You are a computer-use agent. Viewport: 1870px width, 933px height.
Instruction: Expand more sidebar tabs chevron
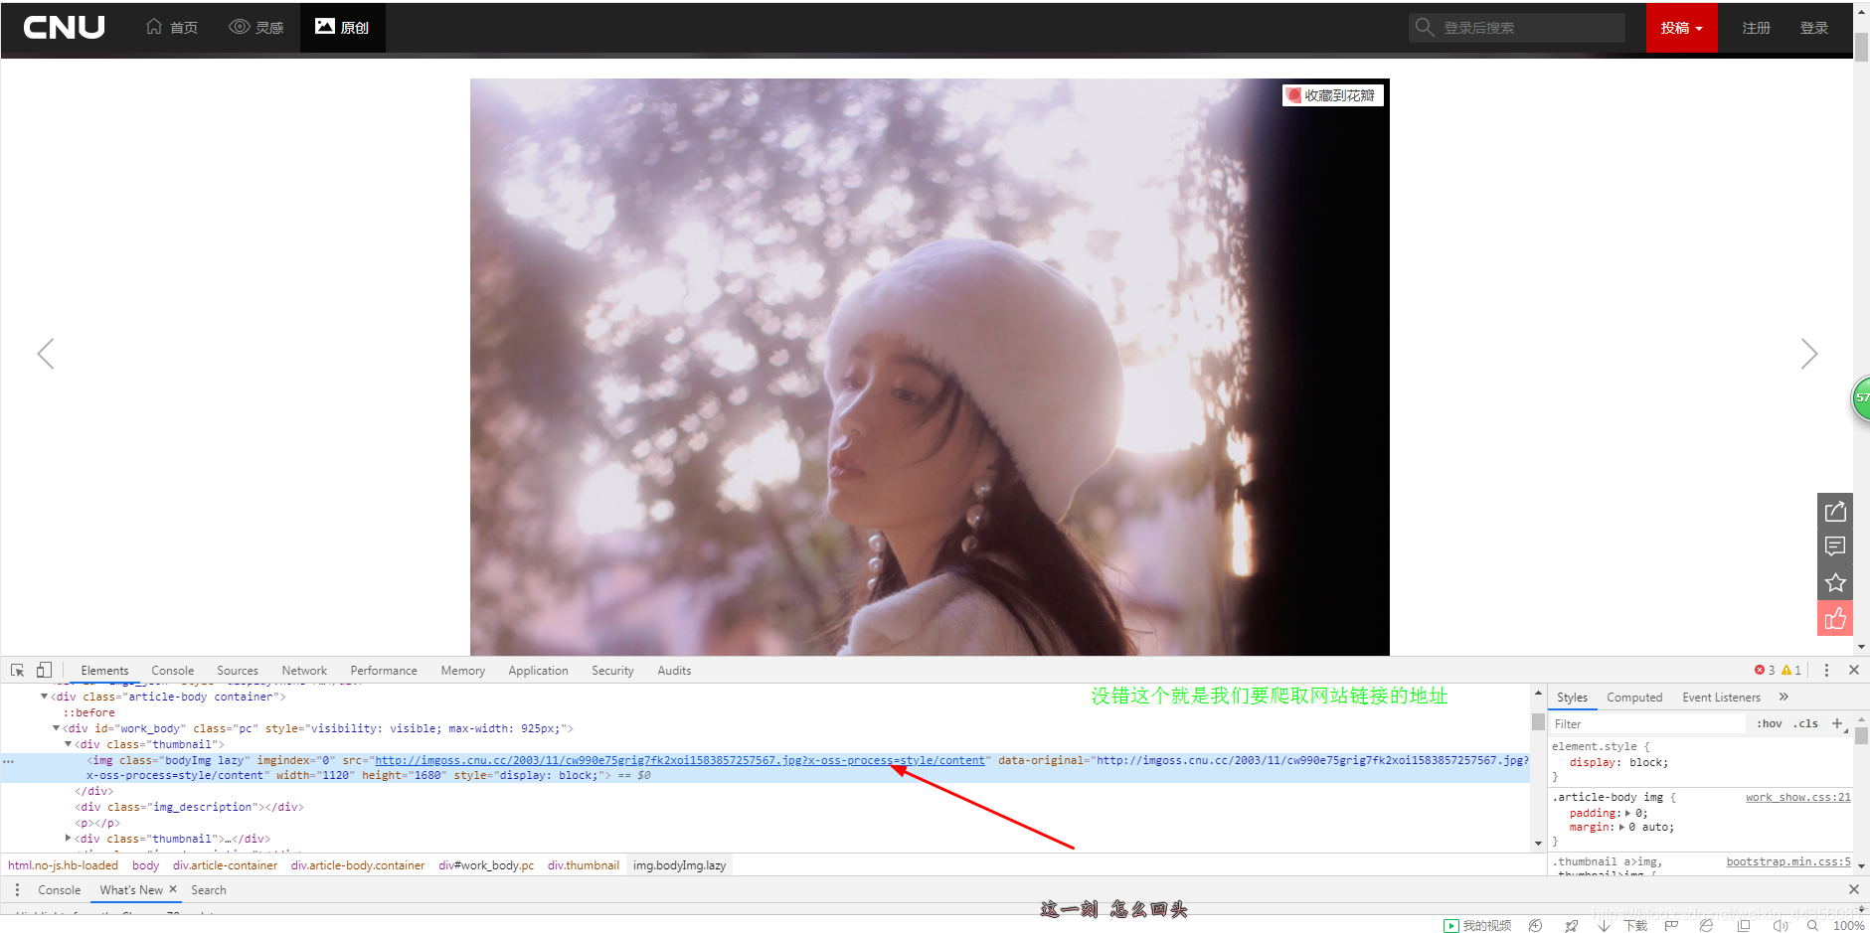point(1784,698)
